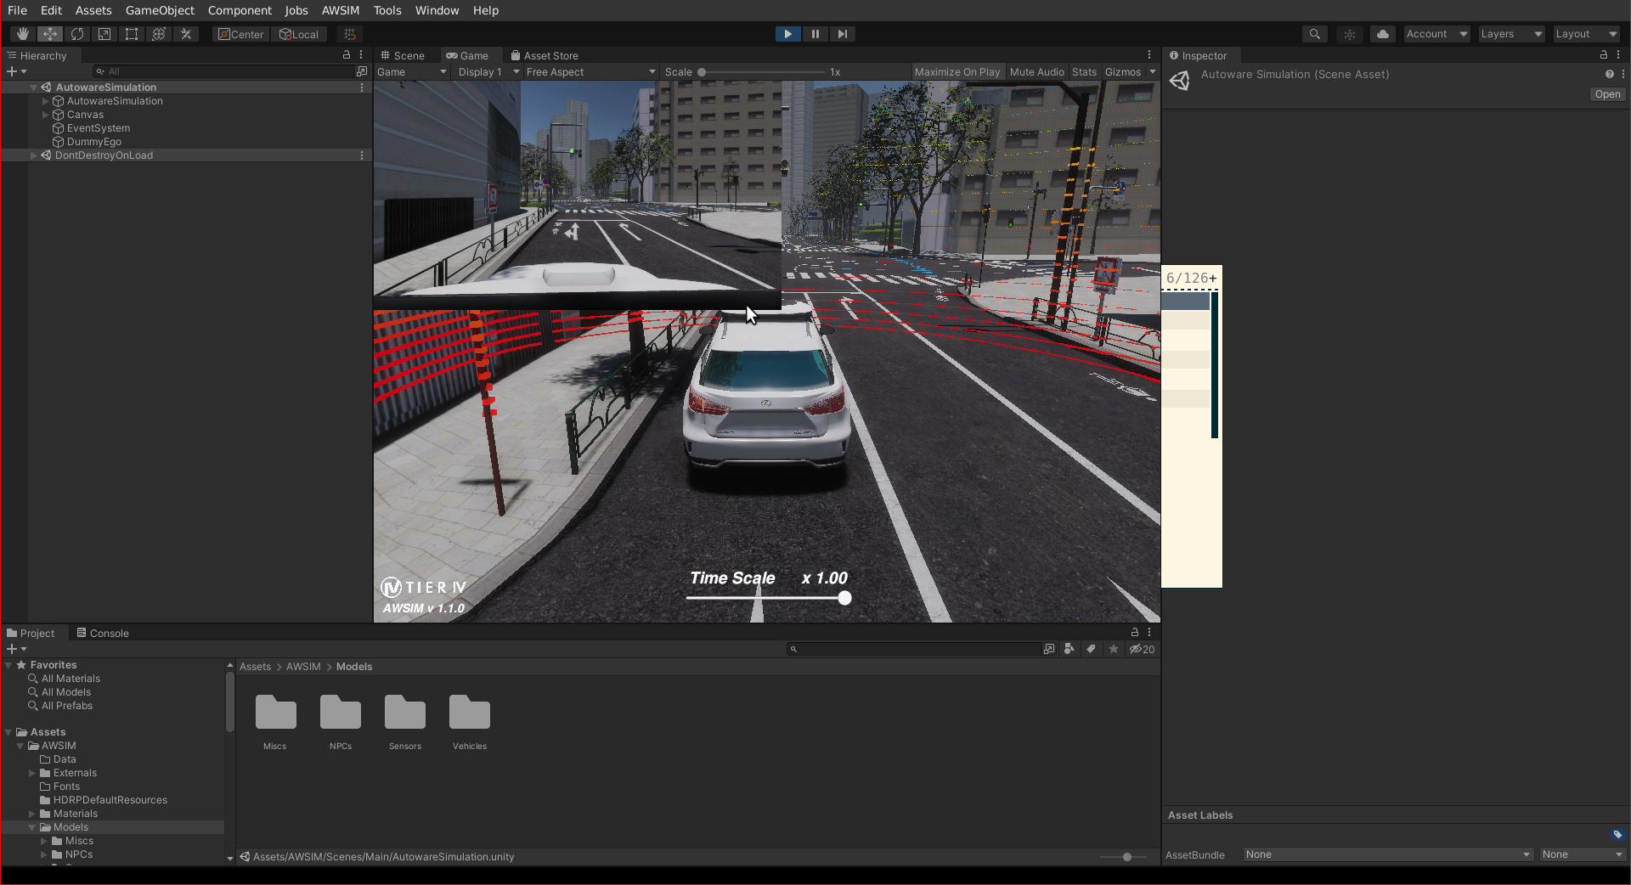This screenshot has height=885, width=1631.
Task: Switch pivot mode from Center
Action: 240,34
